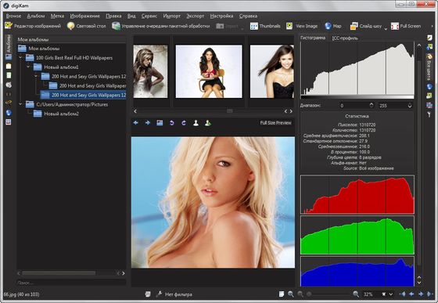Open the 32% zoom dropdown arrow
438x303 pixels.
click(x=391, y=294)
